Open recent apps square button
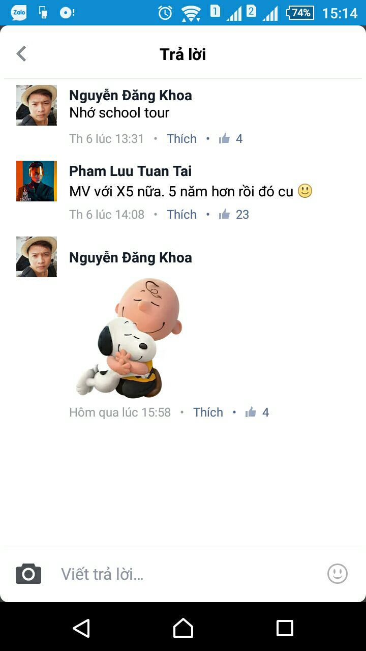This screenshot has width=366, height=651. tap(285, 628)
